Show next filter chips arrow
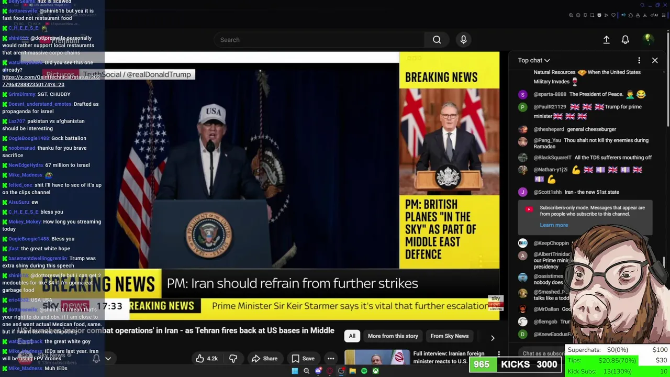 coord(492,338)
